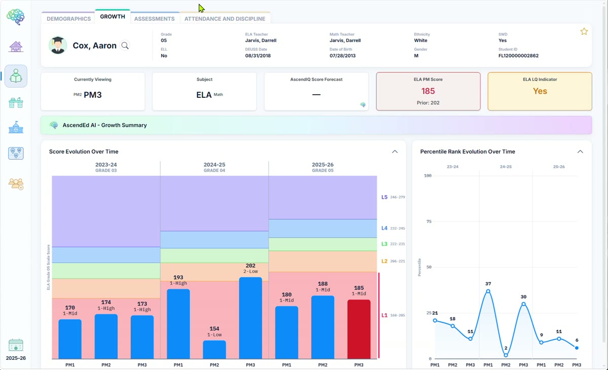The image size is (608, 370).
Task: Click the 2024-25 Grade 04 column header
Action: [214, 167]
